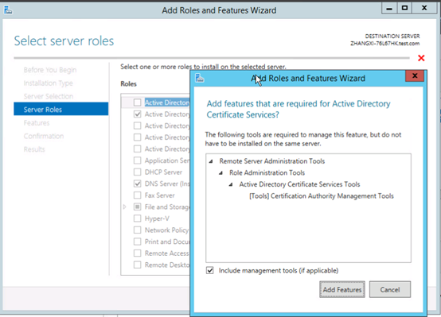
Task: Select Remote Server Administration Tools text
Action: tap(272, 161)
